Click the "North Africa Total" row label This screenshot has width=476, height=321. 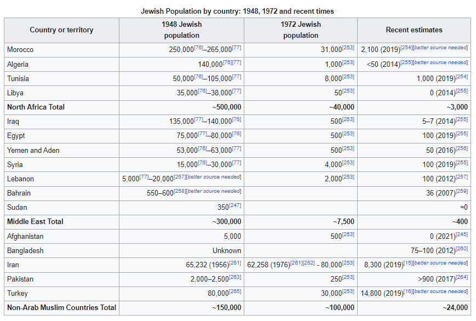pos(36,107)
